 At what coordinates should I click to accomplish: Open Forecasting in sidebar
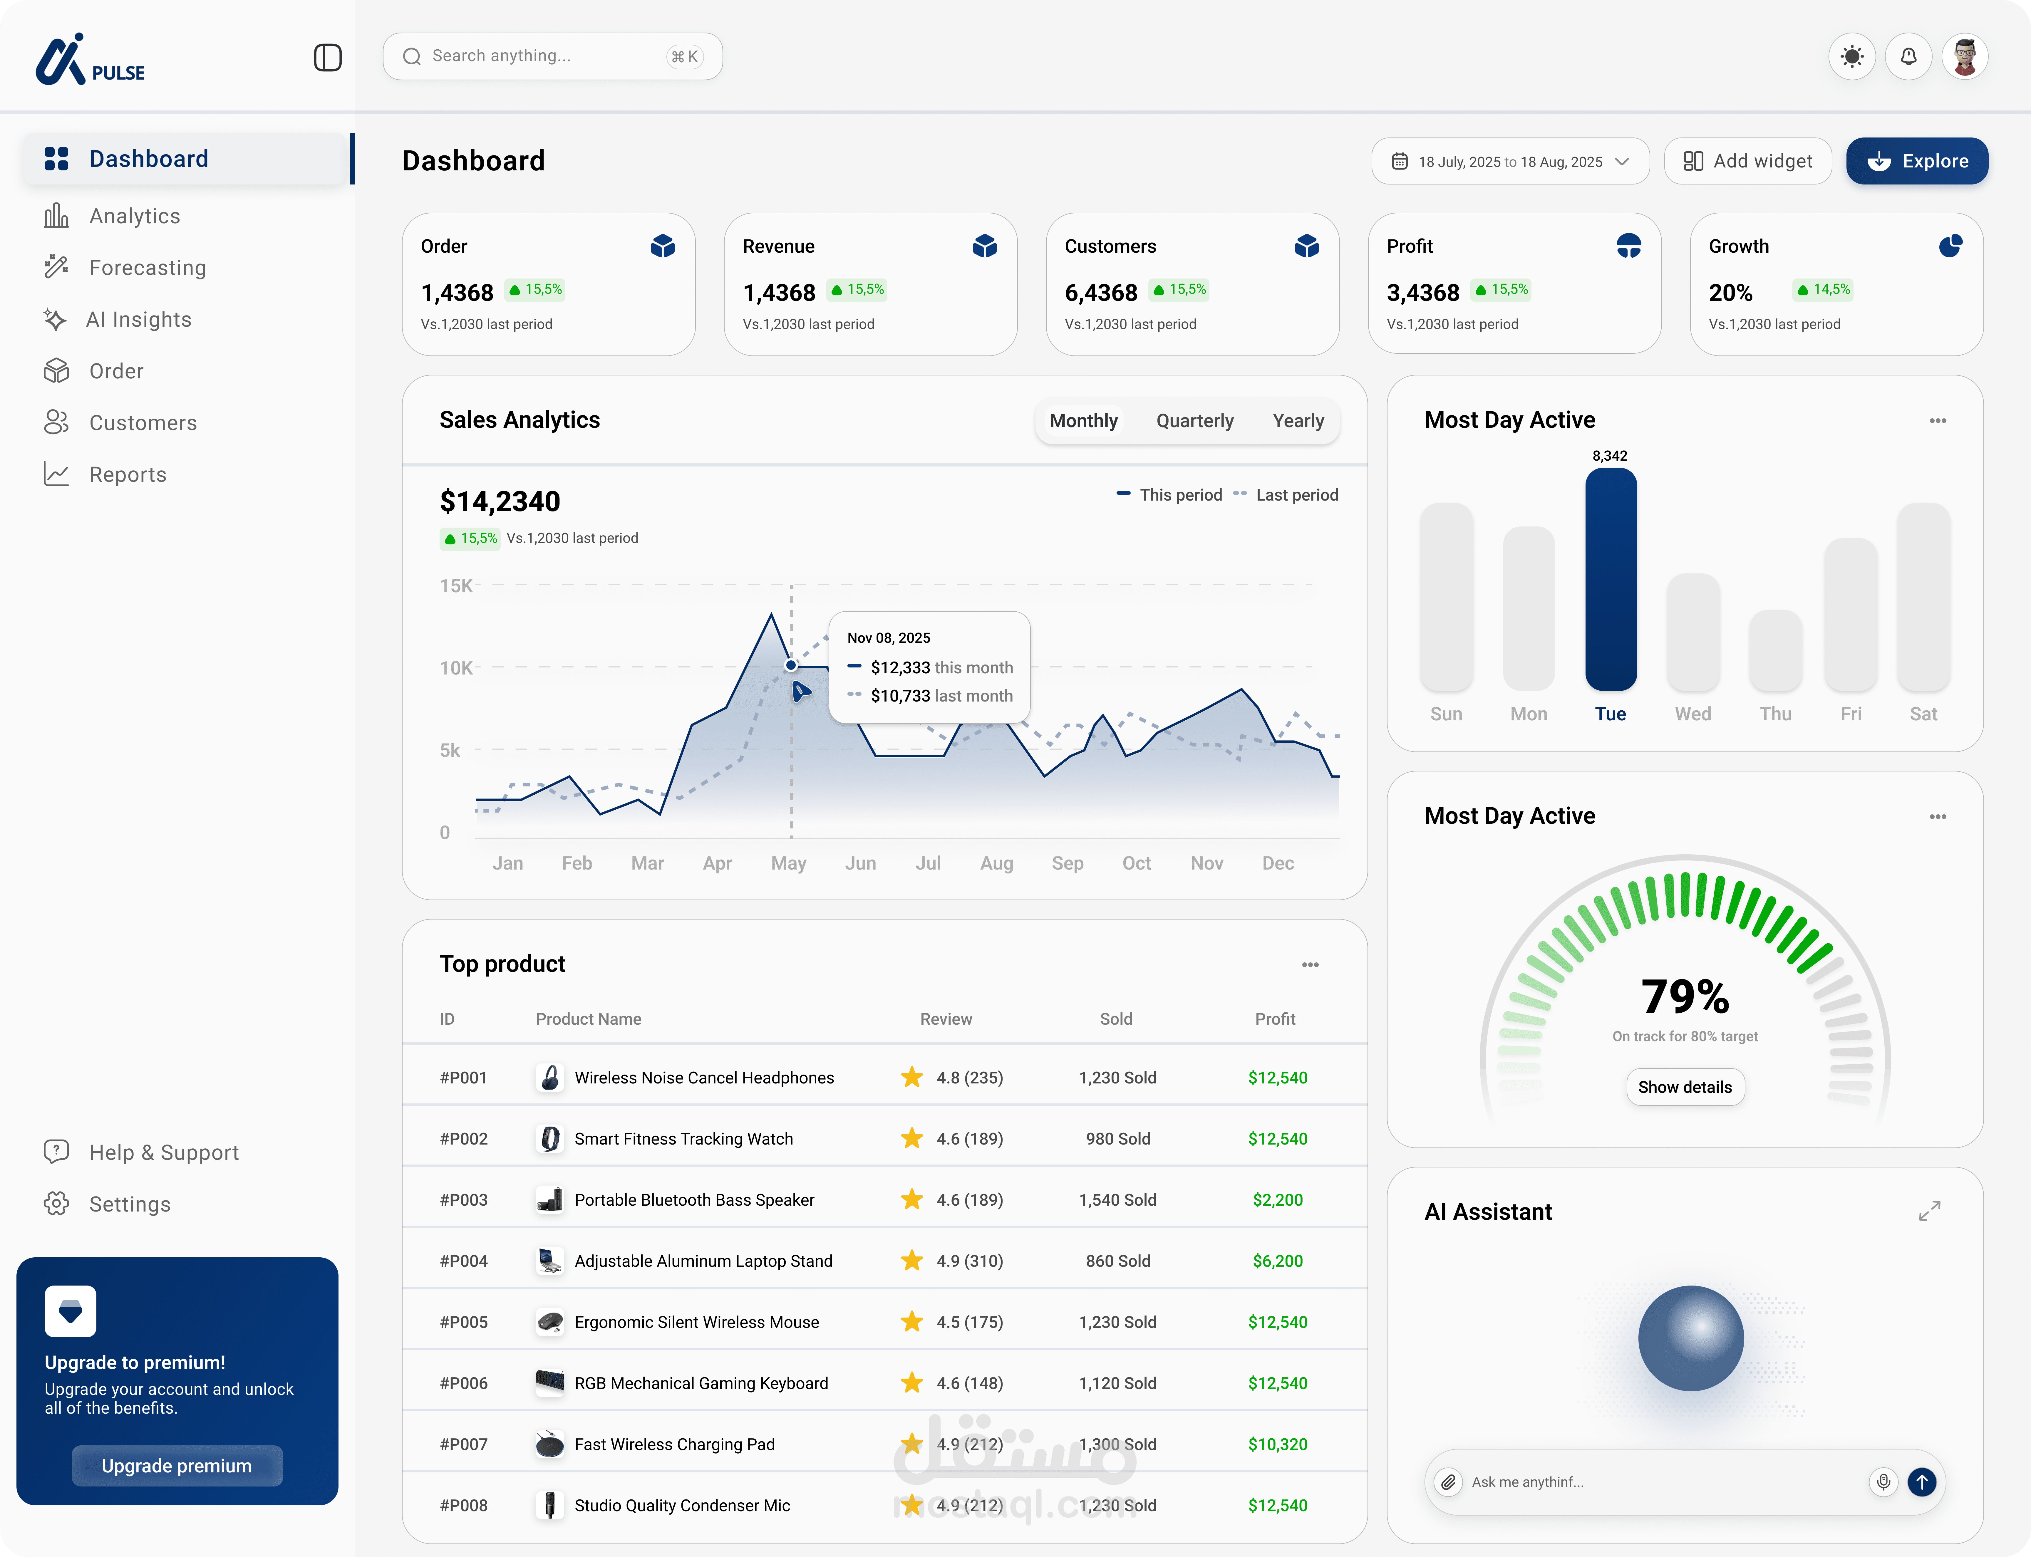(125, 268)
